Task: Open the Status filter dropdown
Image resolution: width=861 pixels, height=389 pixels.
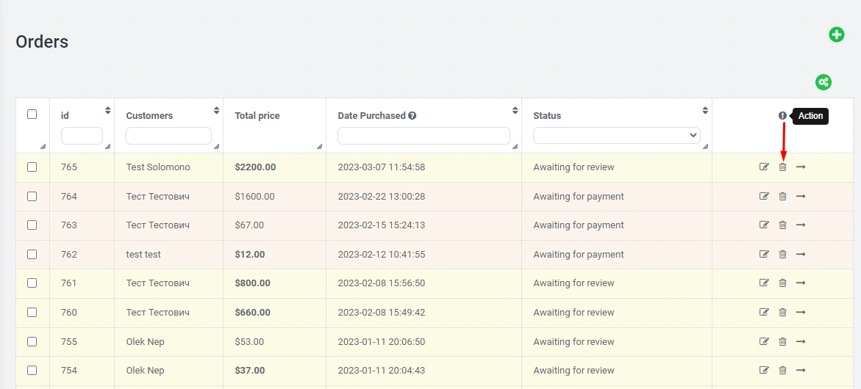Action: [x=616, y=136]
